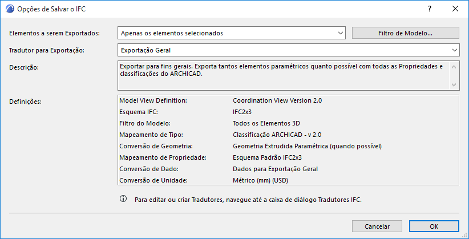Close the Opções de Salvar o IFC dialog
Image resolution: width=469 pixels, height=239 pixels.
(x=455, y=9)
